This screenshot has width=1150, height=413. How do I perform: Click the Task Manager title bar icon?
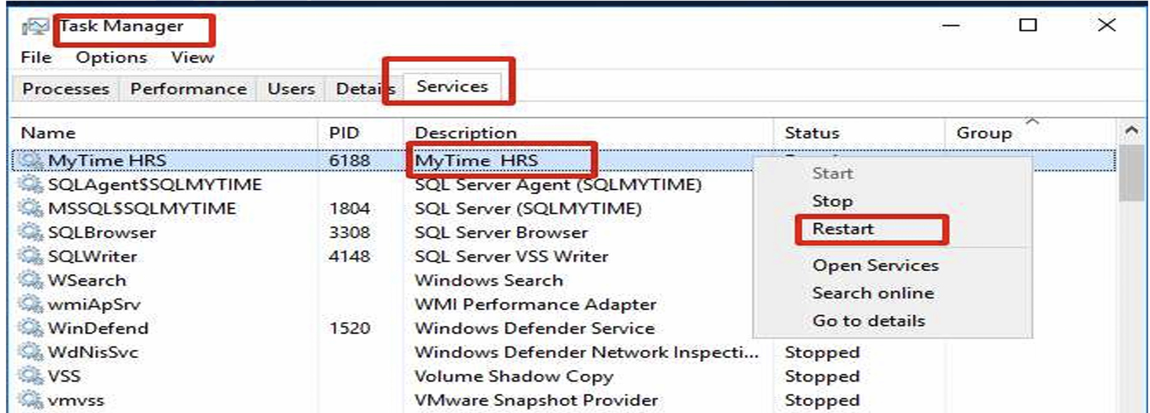(35, 26)
